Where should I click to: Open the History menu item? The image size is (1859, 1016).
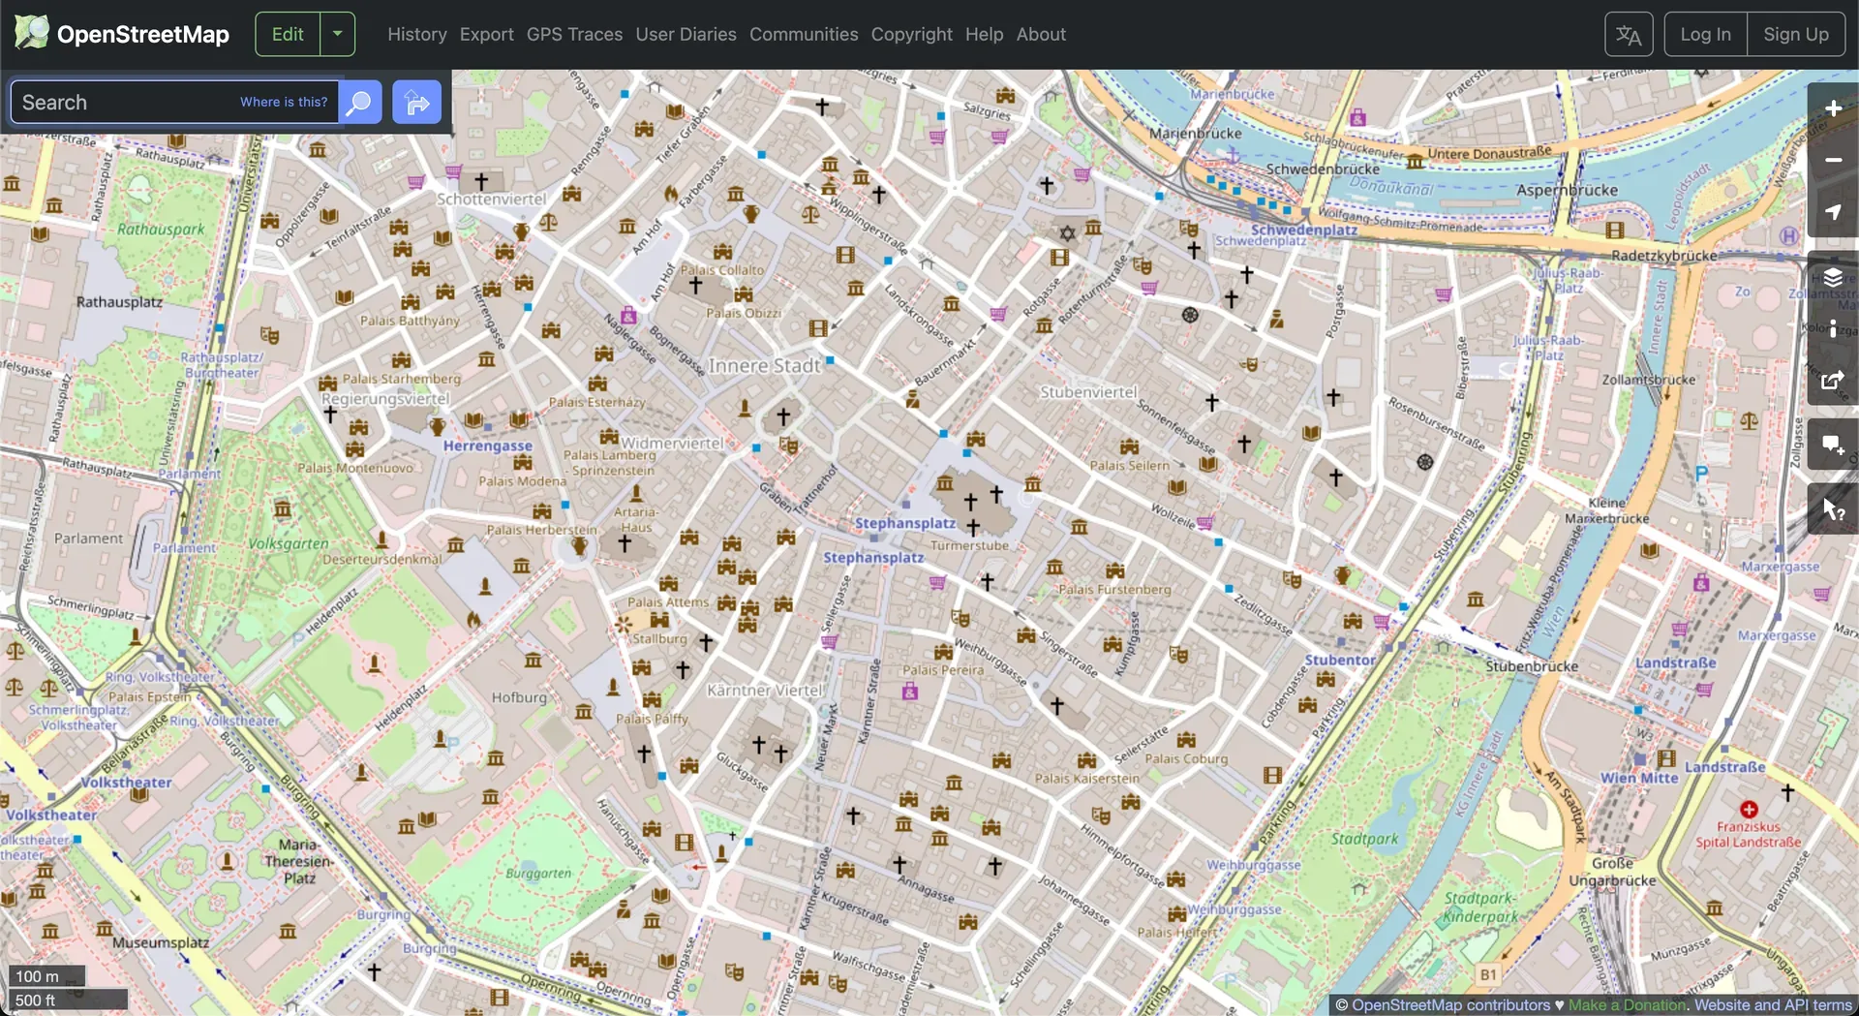[416, 34]
